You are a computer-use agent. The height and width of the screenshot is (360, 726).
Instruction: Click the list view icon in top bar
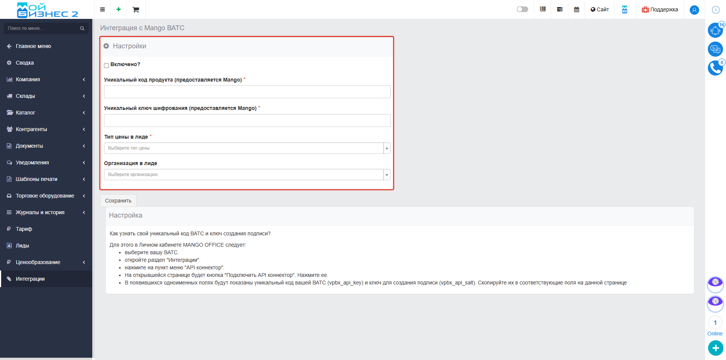point(560,9)
